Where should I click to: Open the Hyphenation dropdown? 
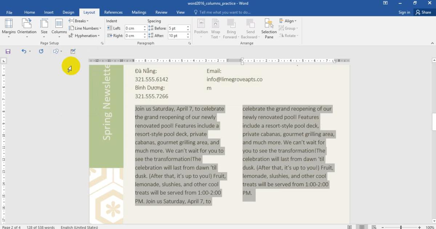point(84,36)
